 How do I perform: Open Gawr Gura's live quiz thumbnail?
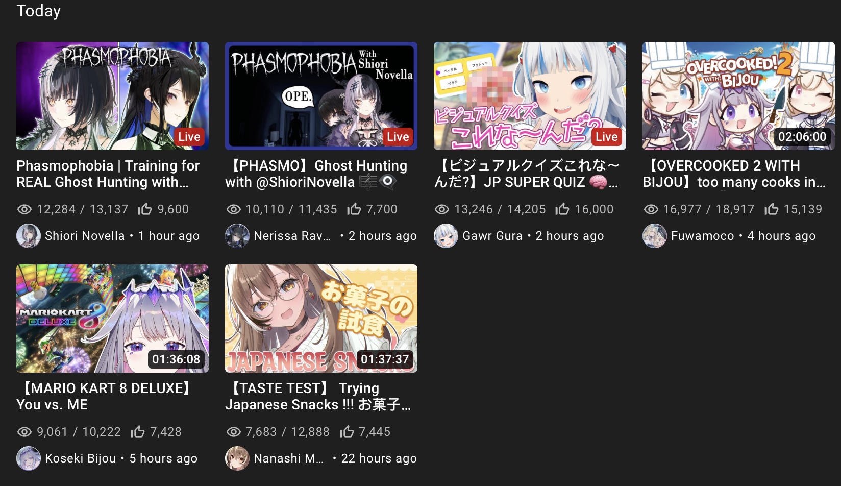point(530,96)
